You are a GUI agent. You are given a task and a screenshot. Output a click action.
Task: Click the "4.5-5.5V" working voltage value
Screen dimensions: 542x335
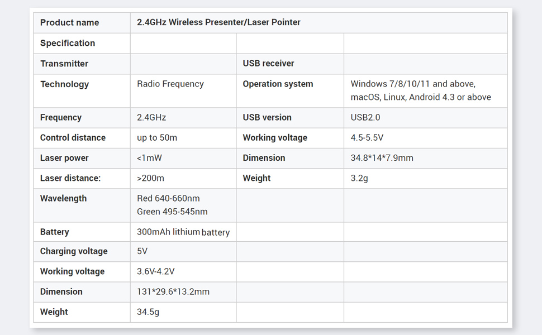coord(367,138)
